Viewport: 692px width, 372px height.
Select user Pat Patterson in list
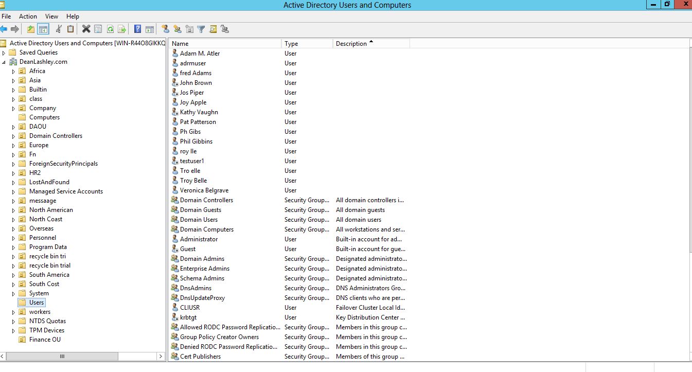coord(198,122)
